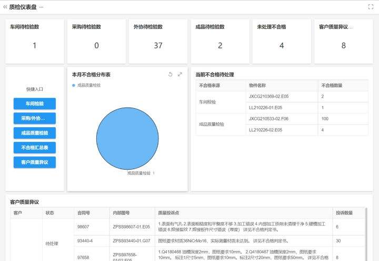Open 车间检验 quick entry

point(35,103)
